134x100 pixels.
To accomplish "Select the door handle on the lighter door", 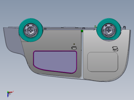I will coord(115,49).
